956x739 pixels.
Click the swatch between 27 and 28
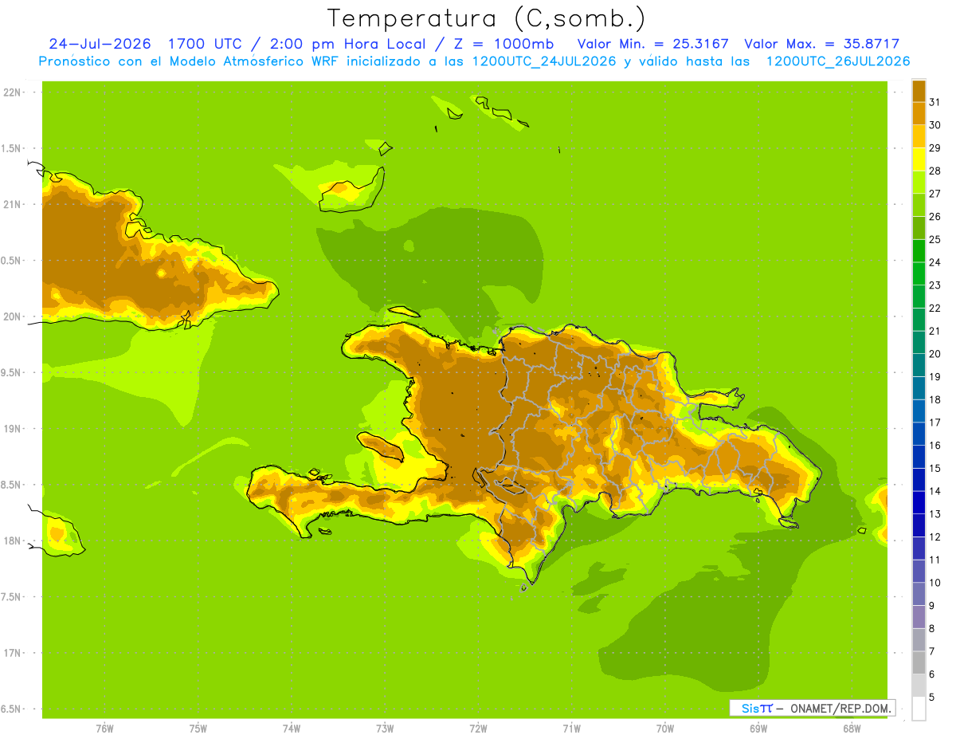(x=919, y=183)
